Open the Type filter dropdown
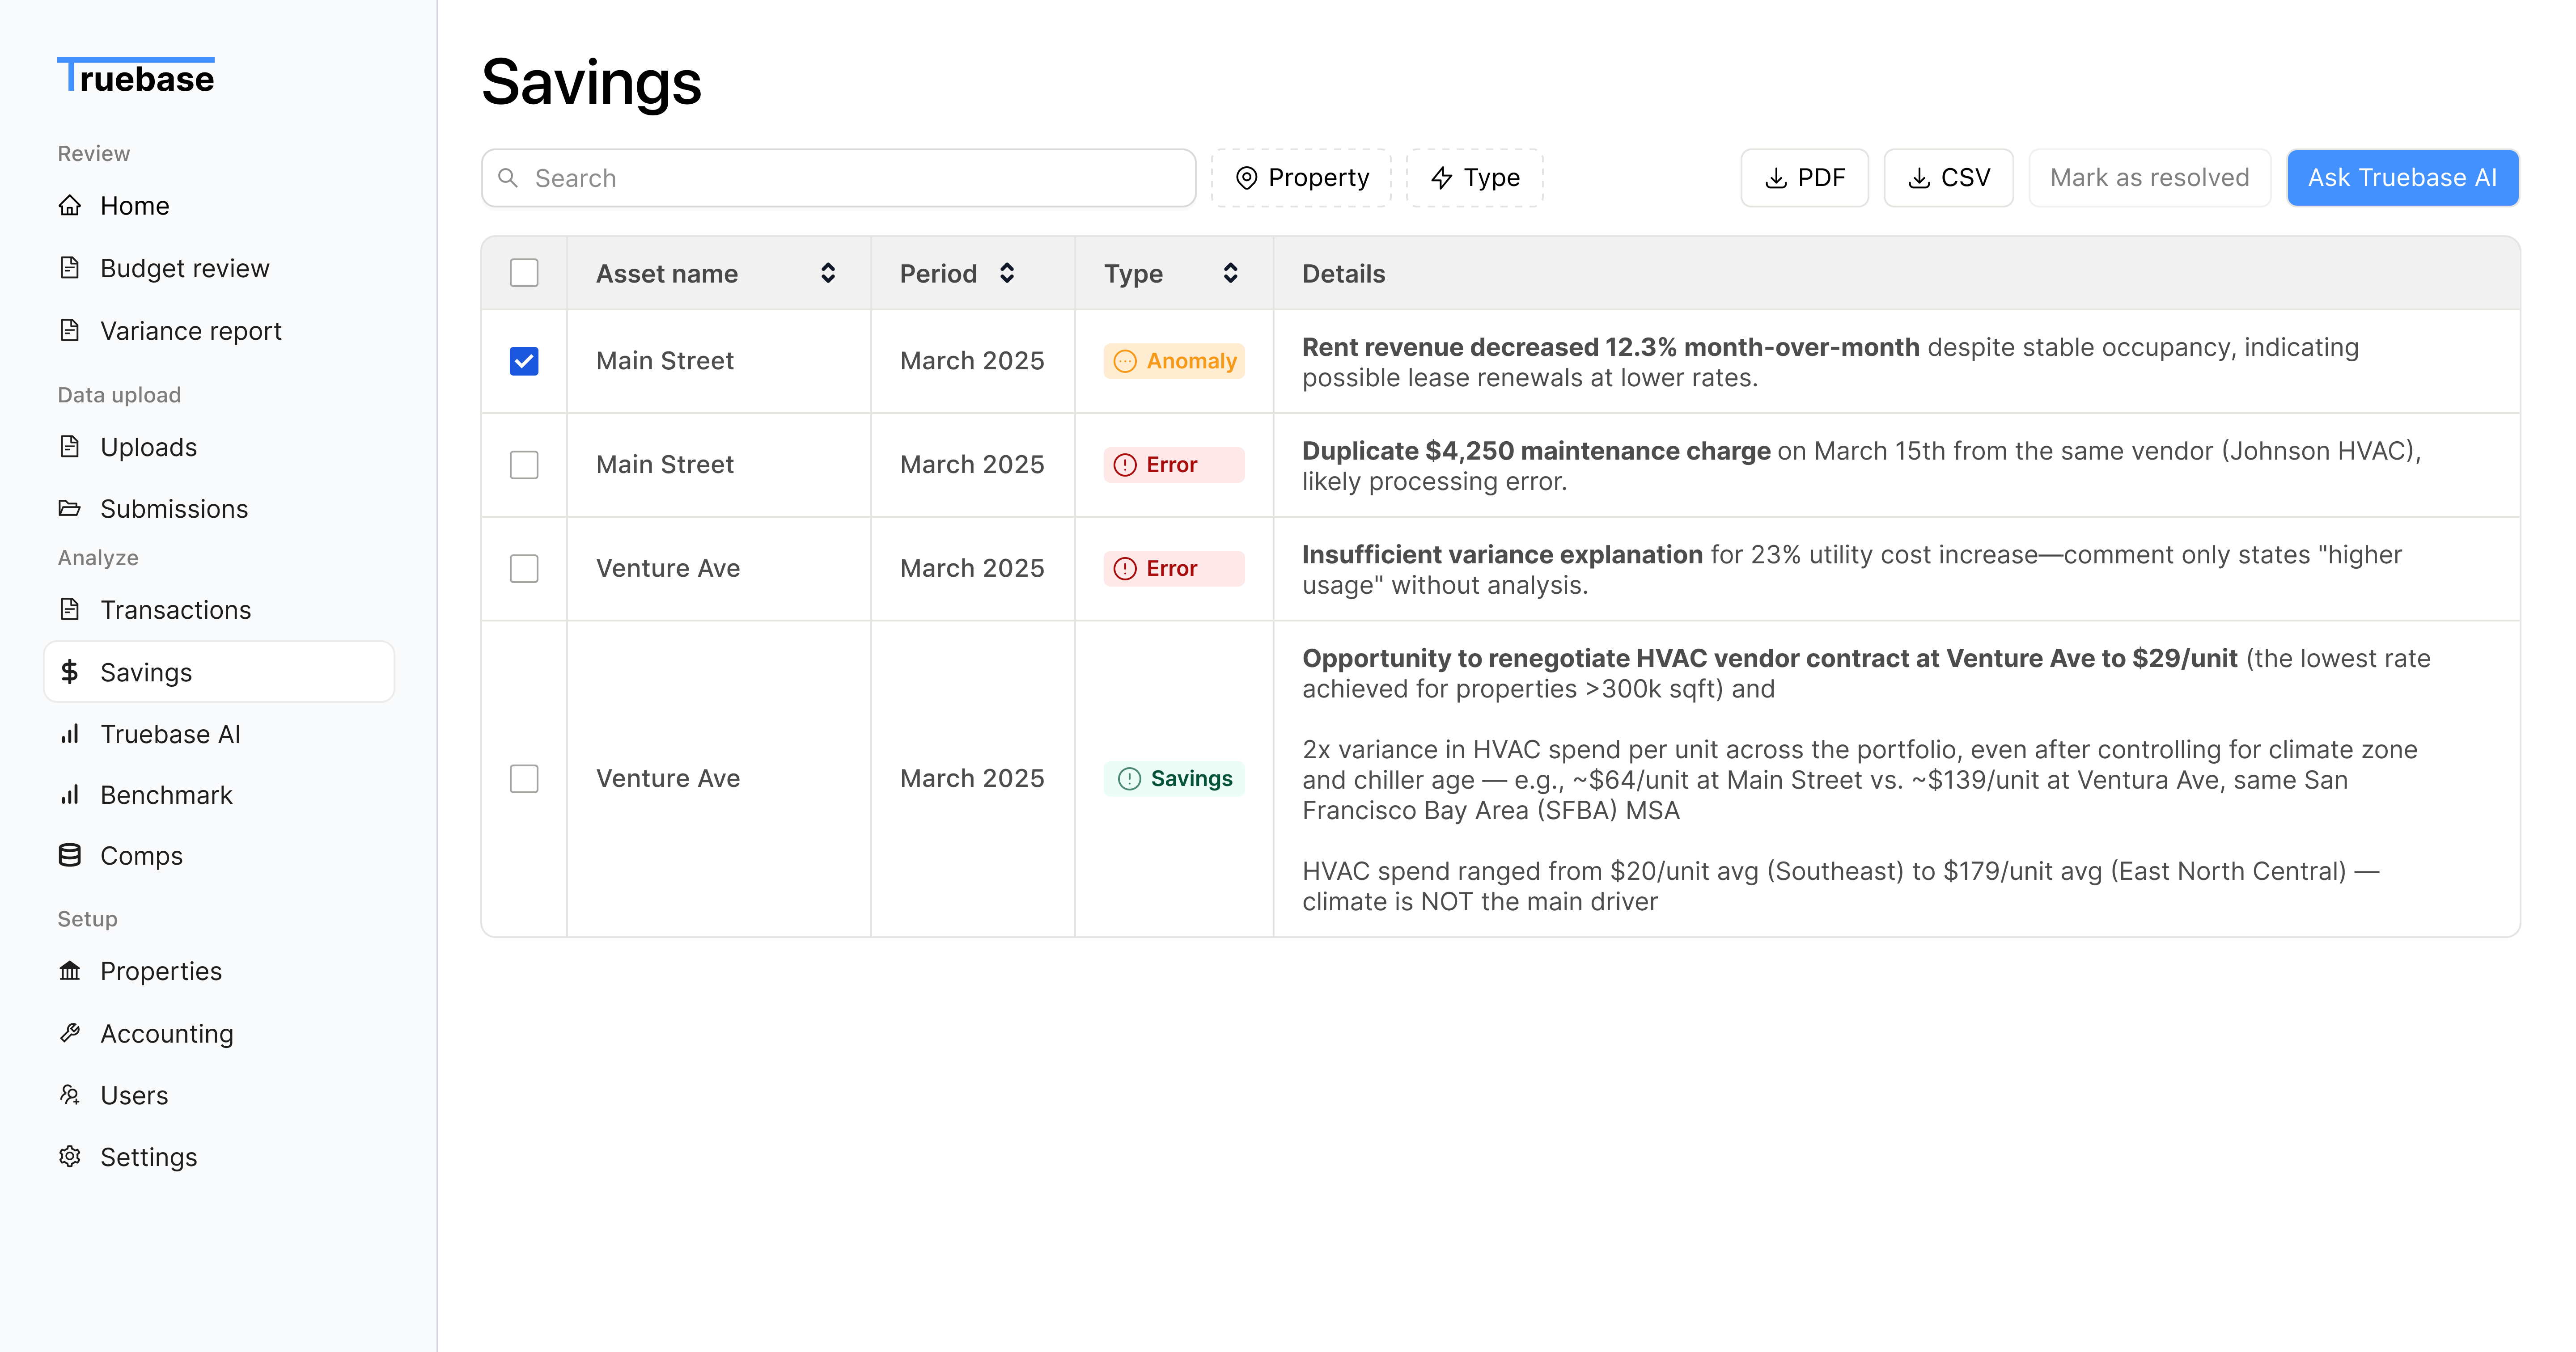The width and height of the screenshot is (2576, 1352). pos(1475,178)
